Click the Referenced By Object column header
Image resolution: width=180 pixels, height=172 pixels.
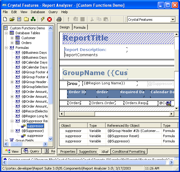coord(133,126)
